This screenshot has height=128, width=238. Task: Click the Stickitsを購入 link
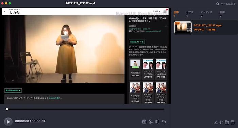55,98
